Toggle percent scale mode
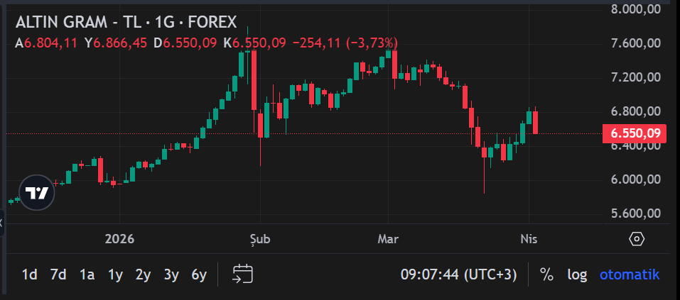This screenshot has width=680, height=300. [546, 274]
